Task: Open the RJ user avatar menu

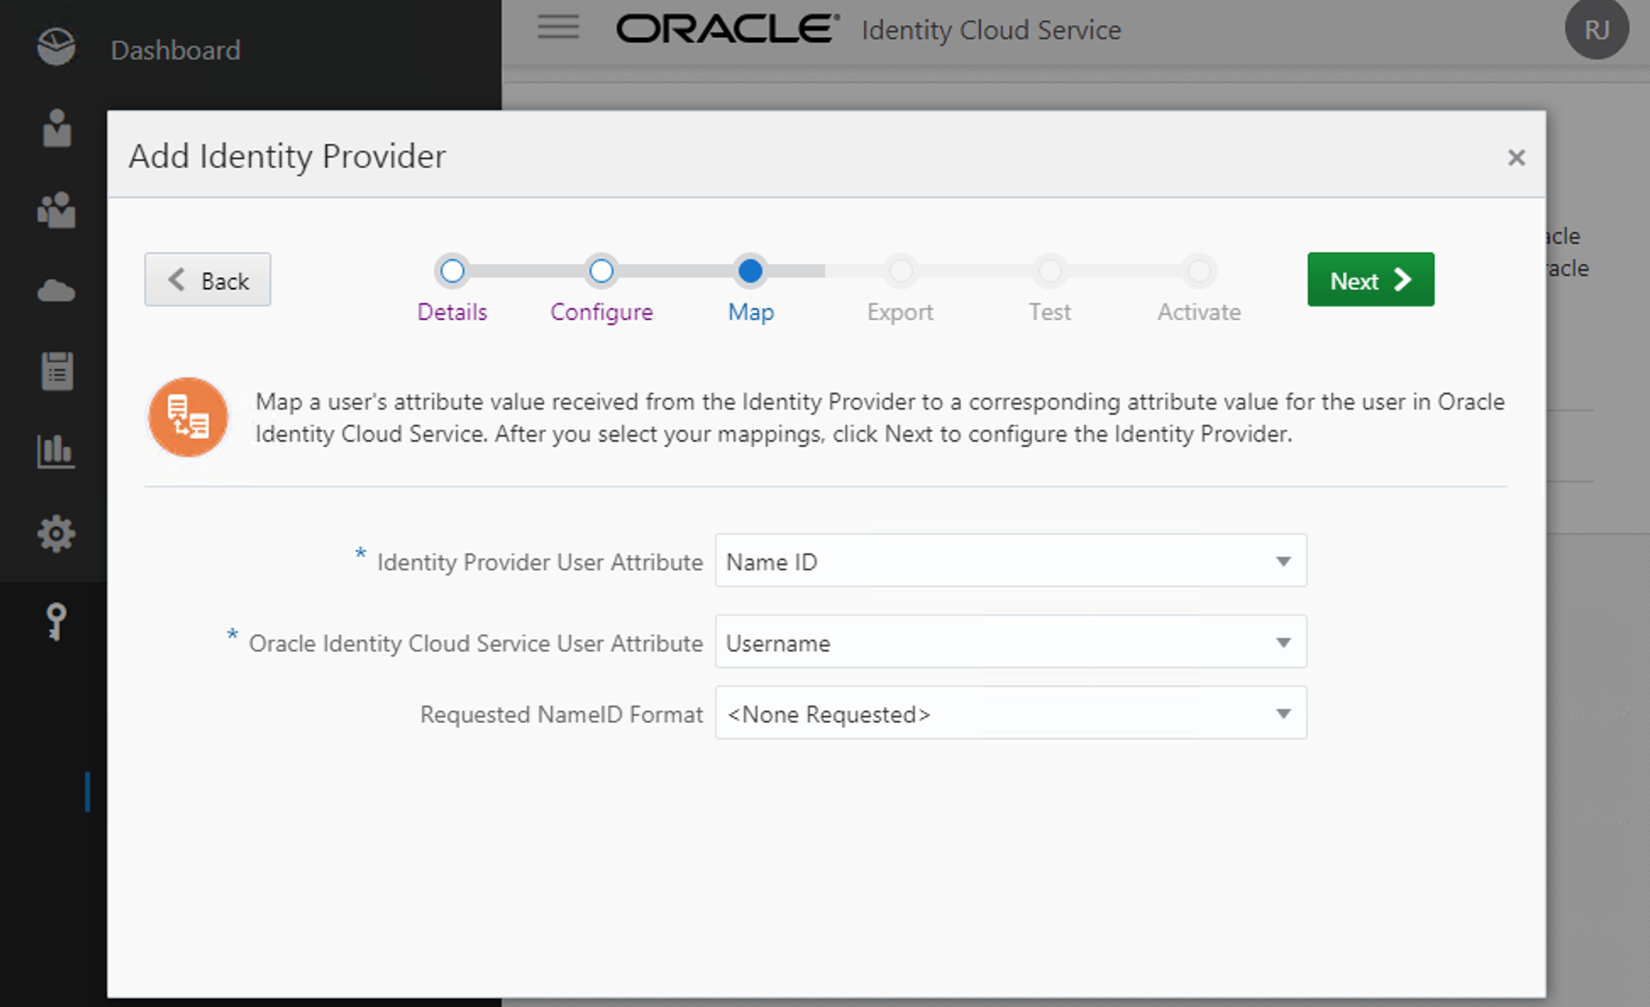Action: [1597, 30]
